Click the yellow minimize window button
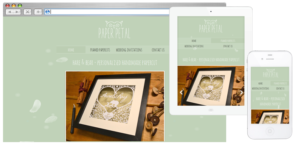 pos(14,6)
